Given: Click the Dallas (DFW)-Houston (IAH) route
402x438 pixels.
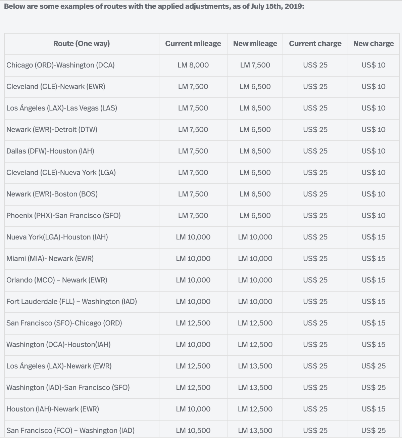Looking at the screenshot, I should [50, 151].
